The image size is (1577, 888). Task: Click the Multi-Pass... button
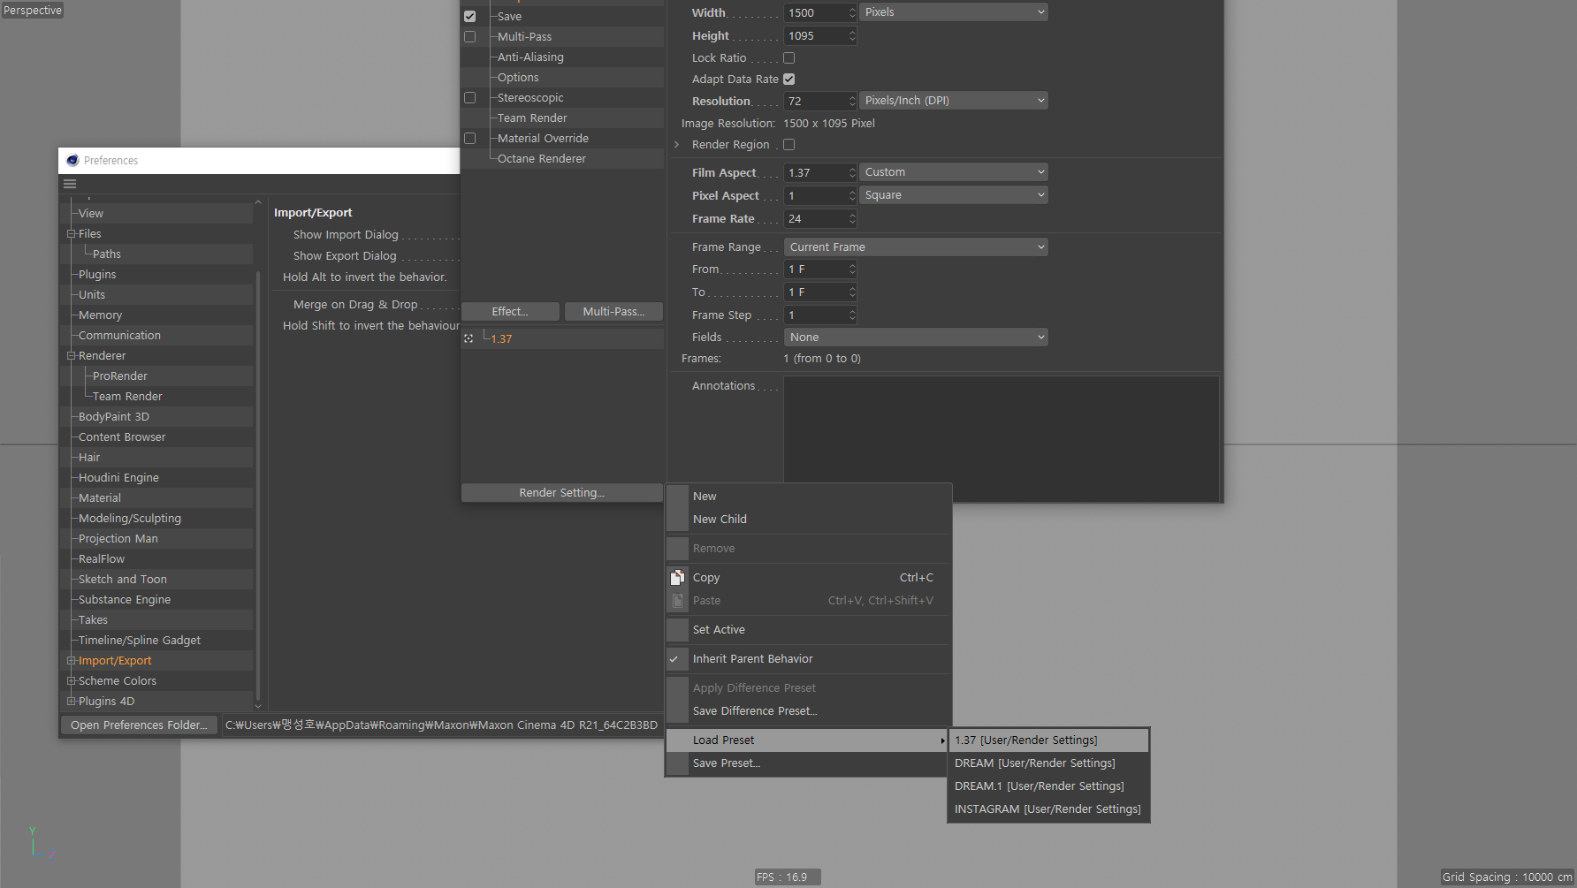tap(613, 311)
